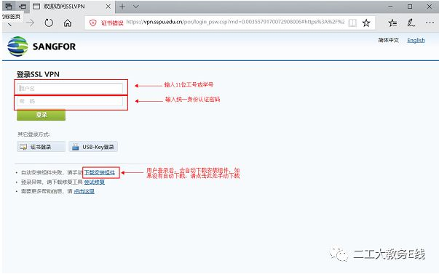
Task: Click the address bar URL
Action: pyautogui.click(x=235, y=22)
